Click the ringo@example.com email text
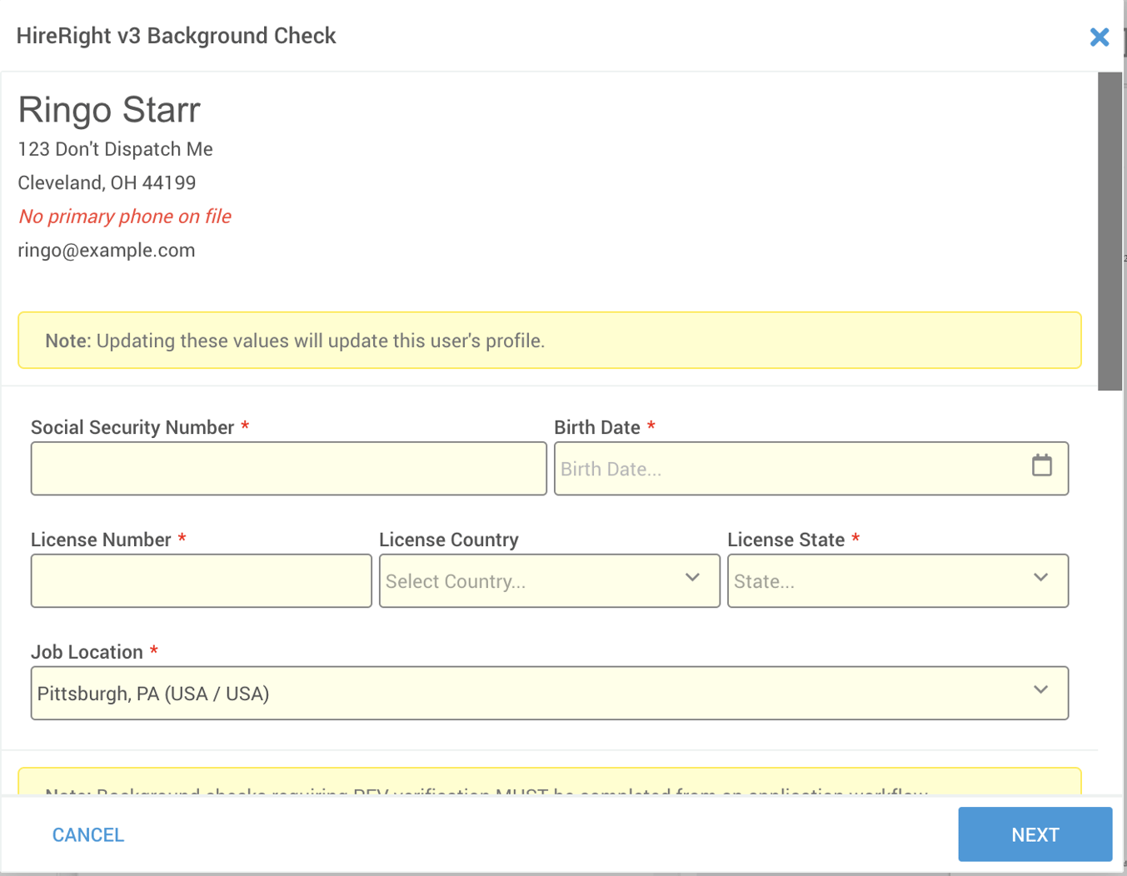 coord(107,251)
